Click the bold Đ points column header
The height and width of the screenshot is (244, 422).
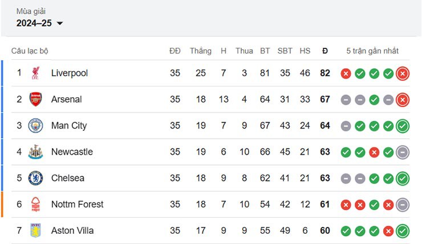(325, 51)
